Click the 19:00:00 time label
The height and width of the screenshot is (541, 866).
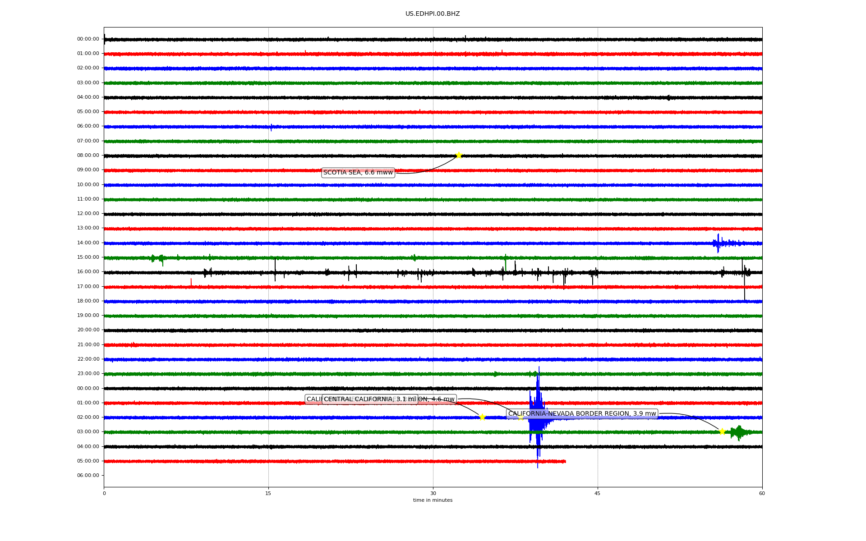click(x=88, y=316)
